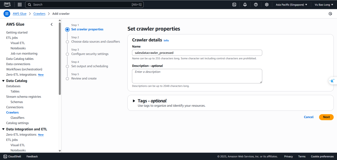Click the sidebar vertical scrollbar thumb
This screenshot has width=337, height=160.
click(60, 58)
